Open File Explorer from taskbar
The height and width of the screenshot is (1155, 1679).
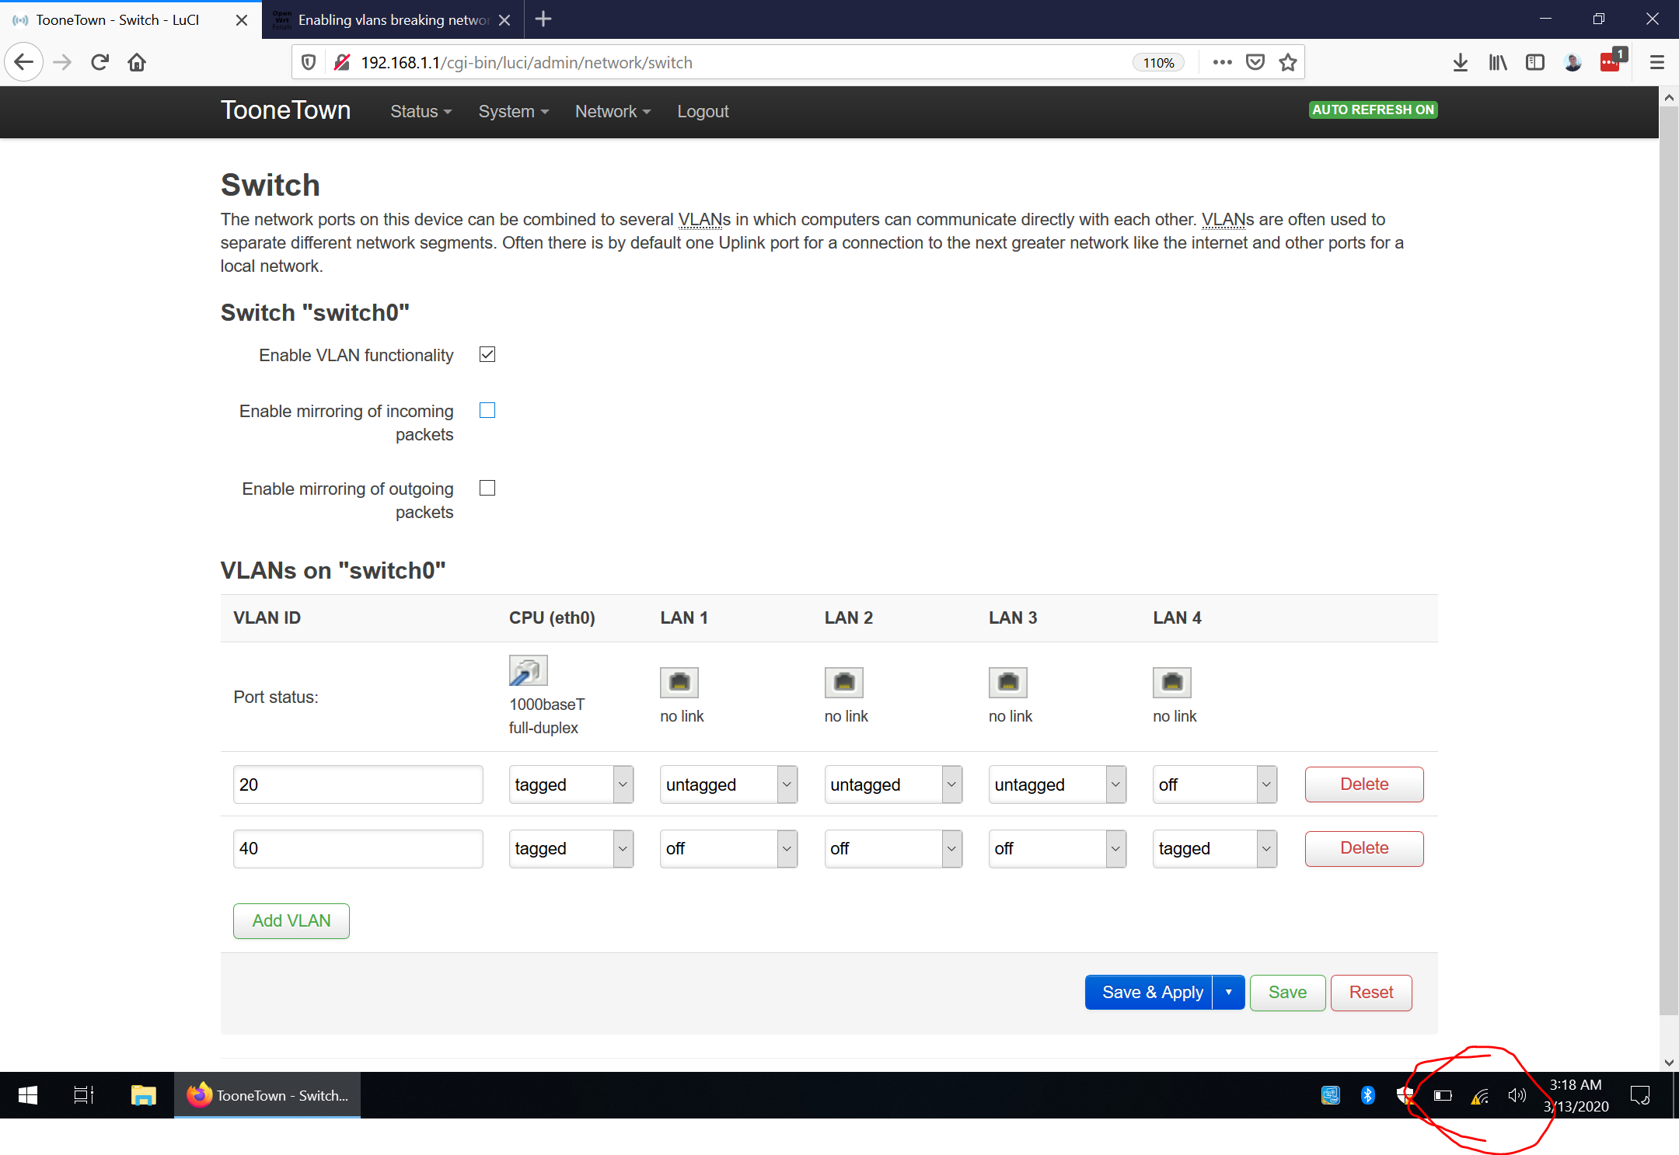pos(144,1095)
